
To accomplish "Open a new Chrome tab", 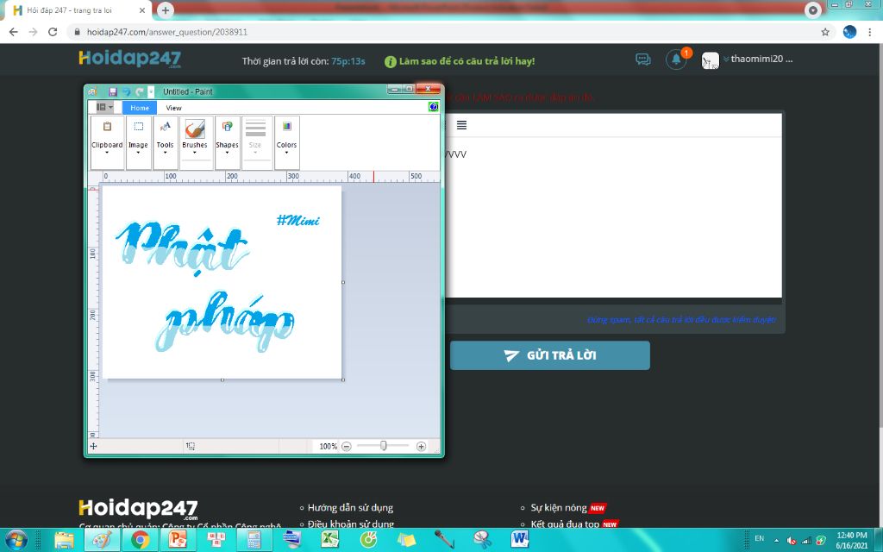I will pos(165,10).
